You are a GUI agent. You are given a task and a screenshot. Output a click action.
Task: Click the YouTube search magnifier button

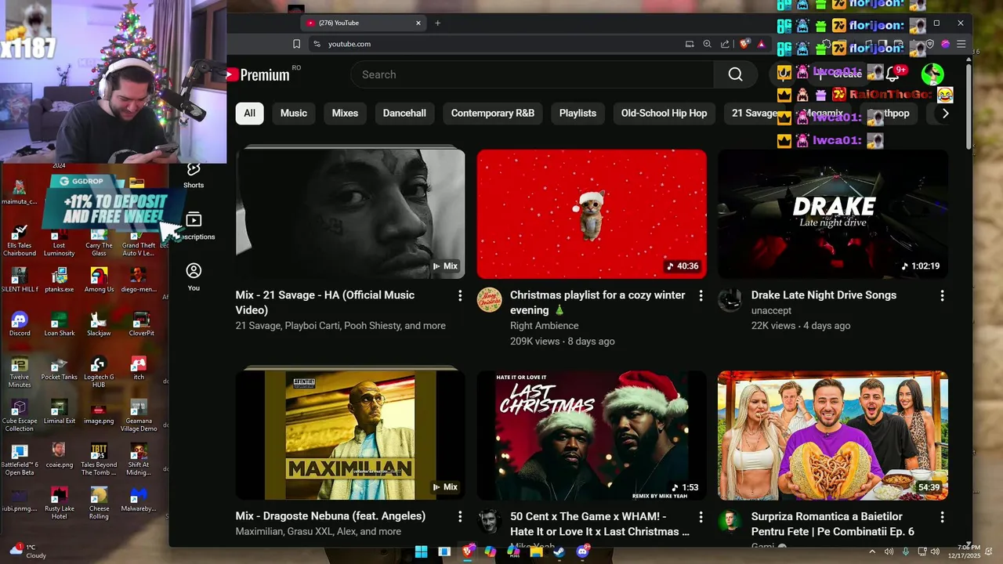click(x=735, y=74)
